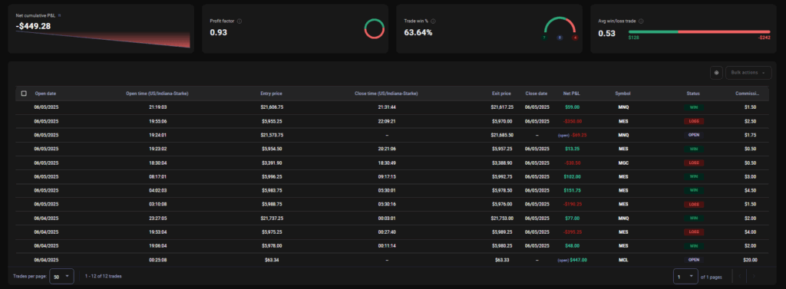
Task: Click the entry price $21,606.75 cell
Action: 271,107
